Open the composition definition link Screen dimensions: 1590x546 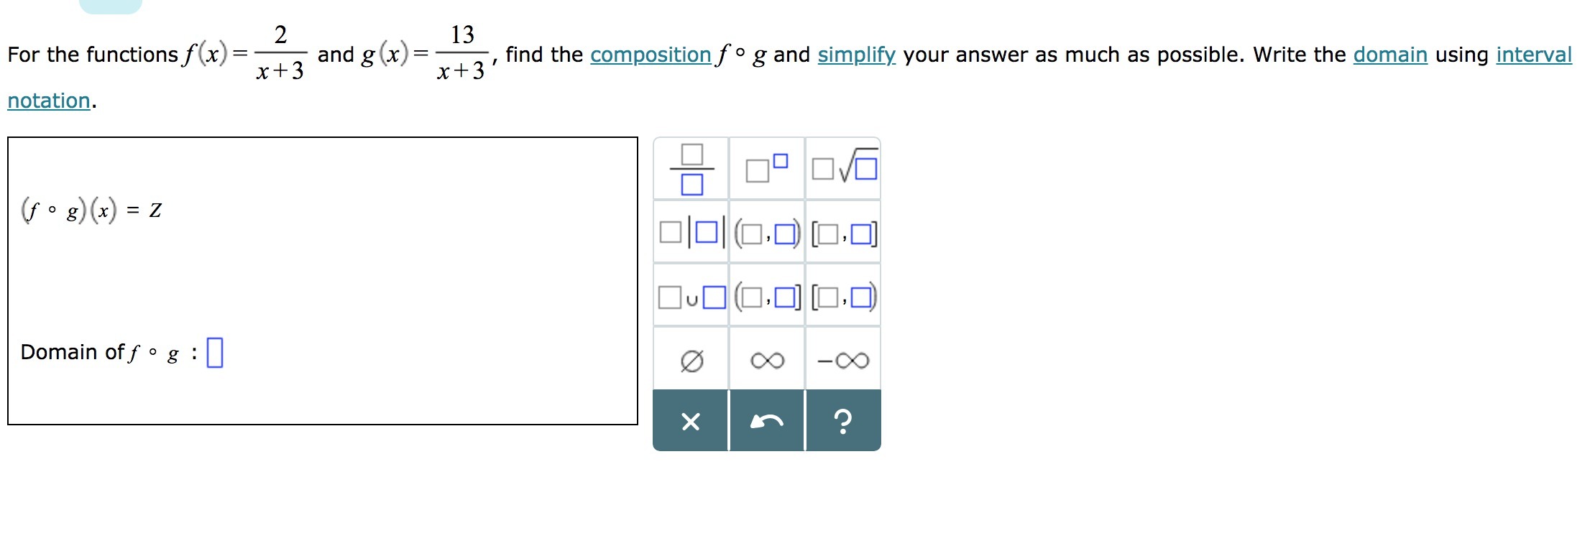[651, 55]
